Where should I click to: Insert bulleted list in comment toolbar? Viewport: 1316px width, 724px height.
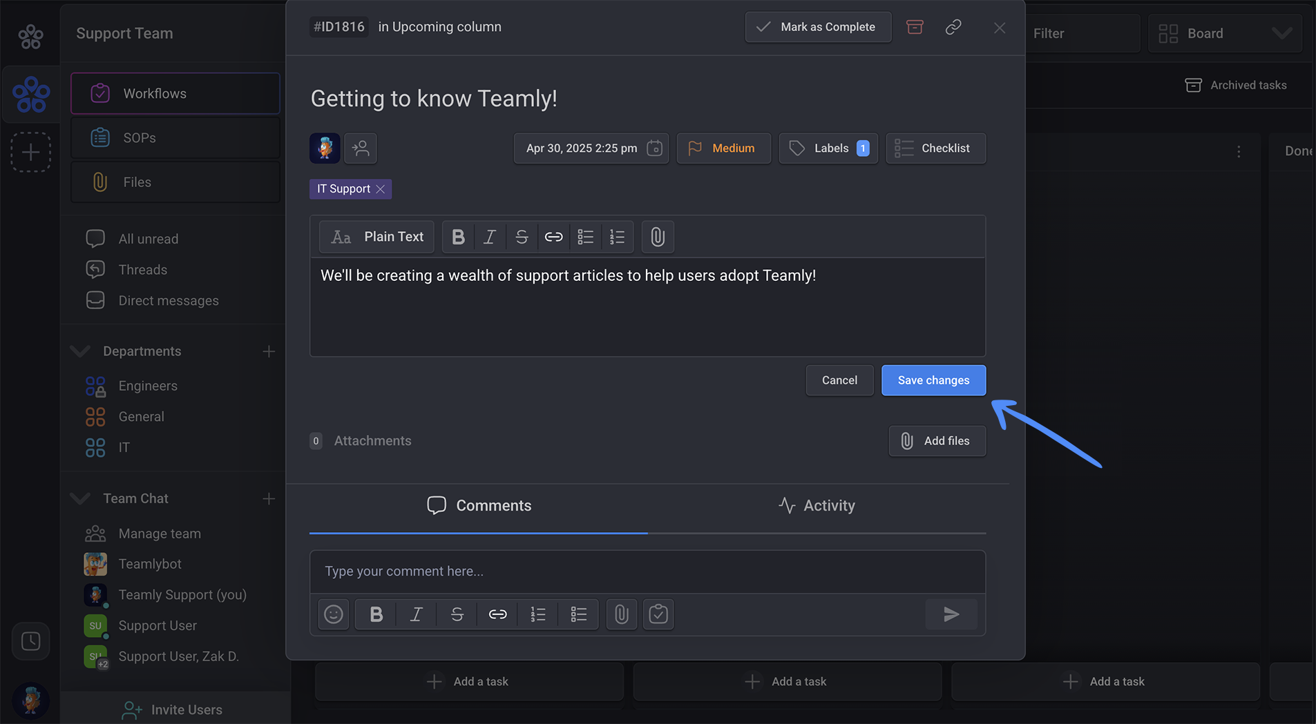pos(579,614)
